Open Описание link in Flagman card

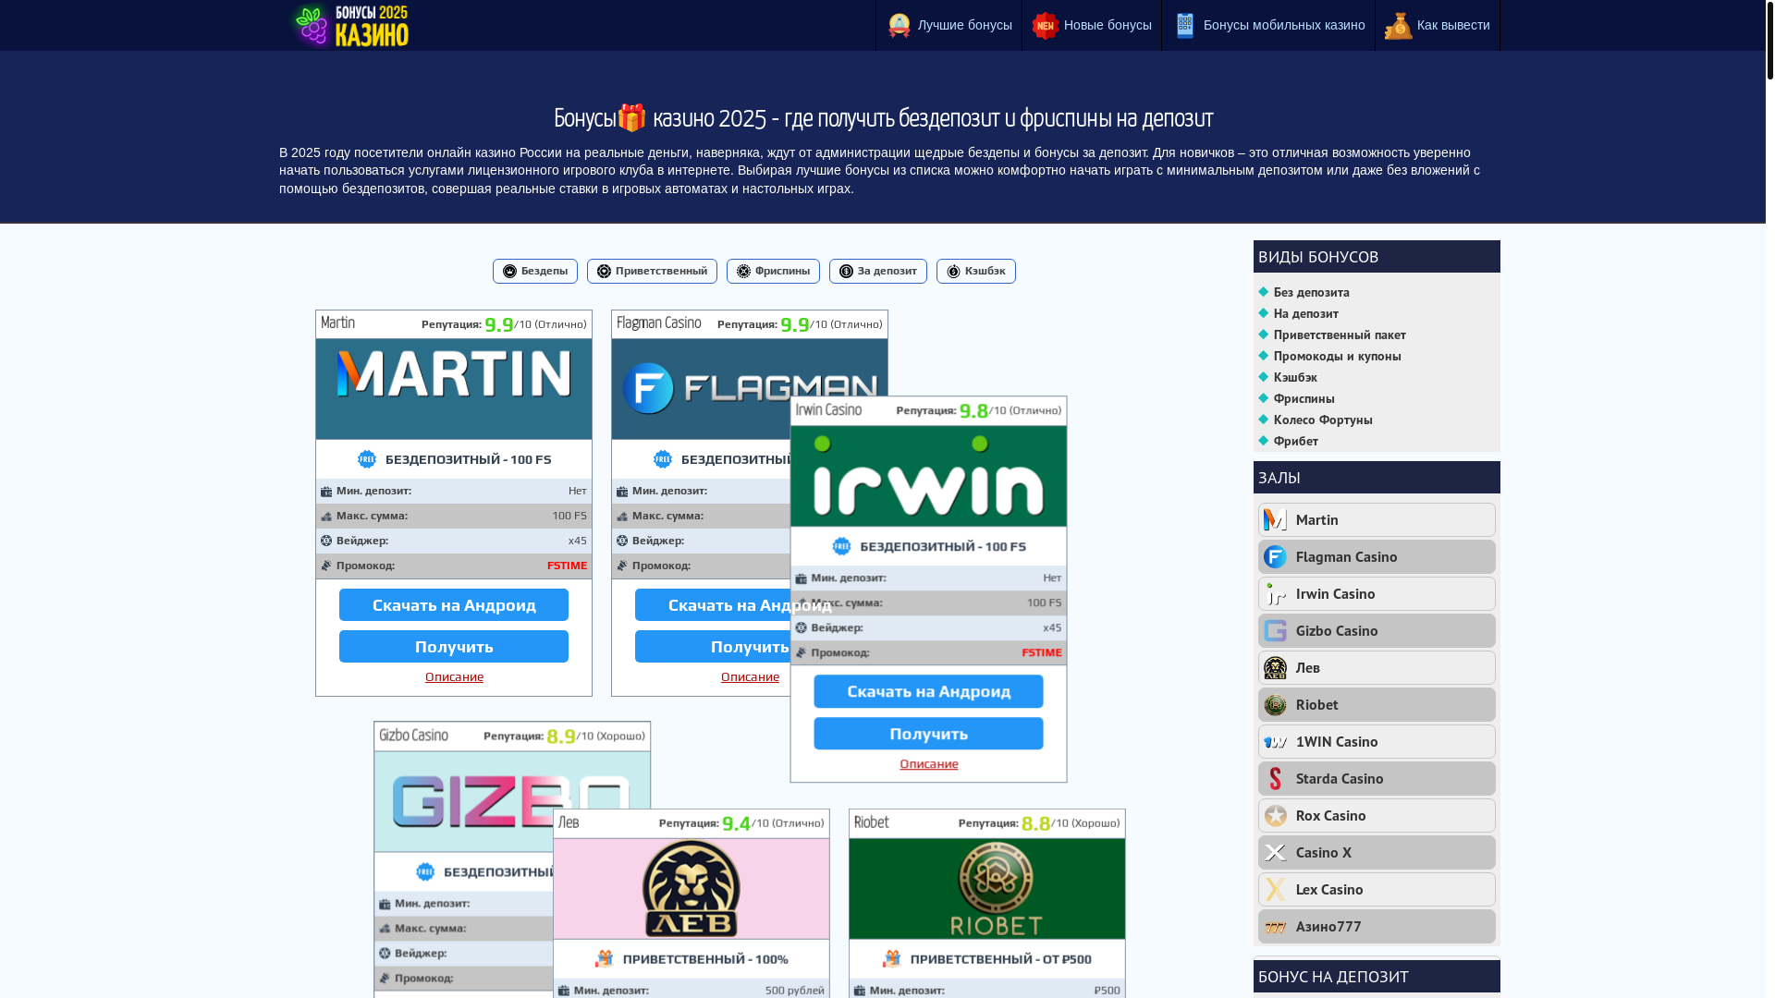(x=750, y=677)
